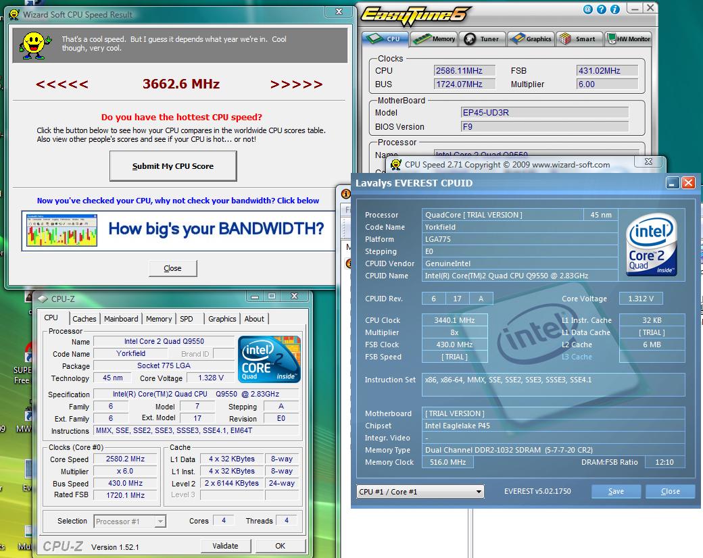Minimize the EasyTune6 window

tap(635, 8)
